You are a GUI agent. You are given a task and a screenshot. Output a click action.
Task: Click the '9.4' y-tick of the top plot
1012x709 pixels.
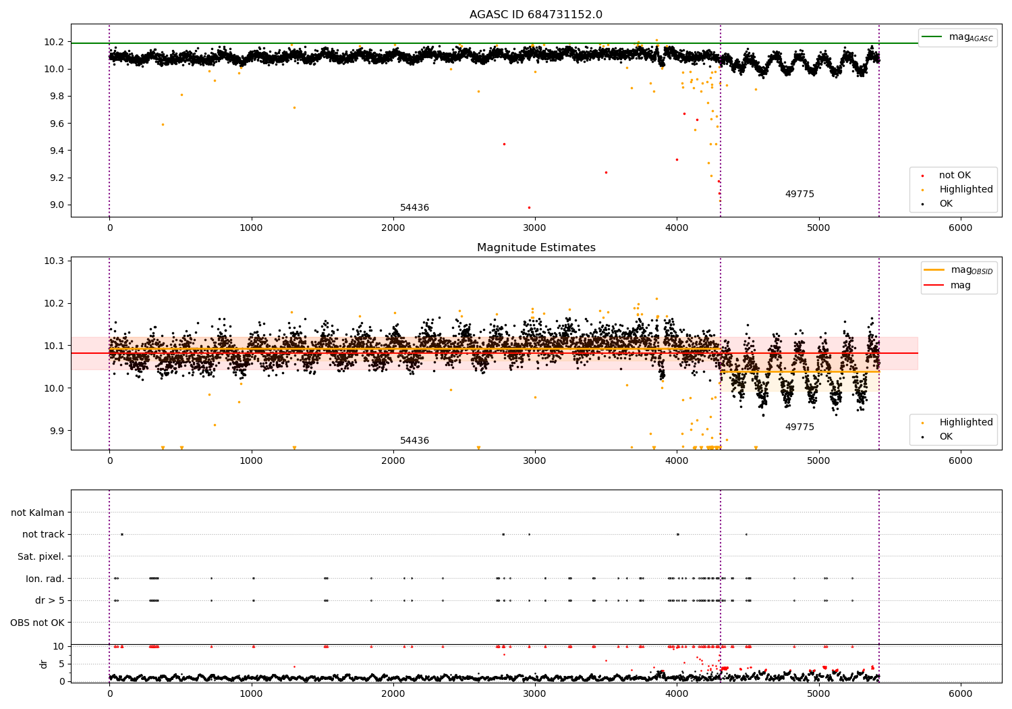tap(57, 151)
